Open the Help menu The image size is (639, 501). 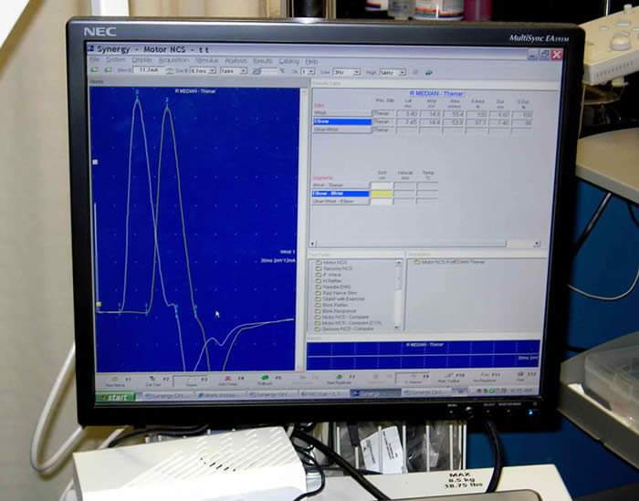coord(311,61)
